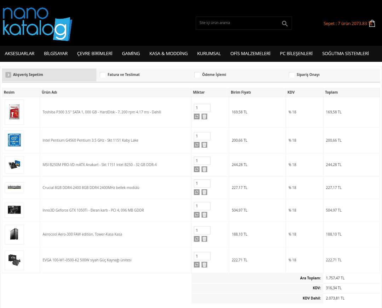Viewport: 382px width, 308px height.
Task: Click the Alışveriş Sepetim arrow icon
Action: (x=8, y=75)
